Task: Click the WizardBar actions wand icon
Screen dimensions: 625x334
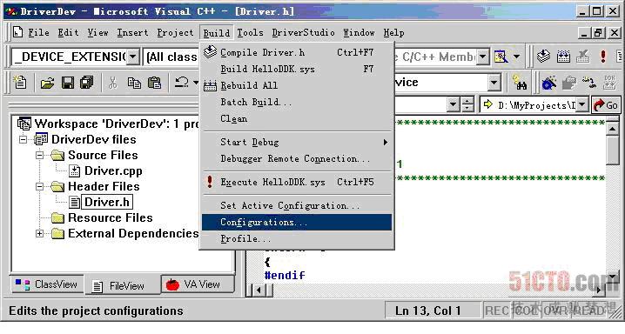Action: (501, 57)
